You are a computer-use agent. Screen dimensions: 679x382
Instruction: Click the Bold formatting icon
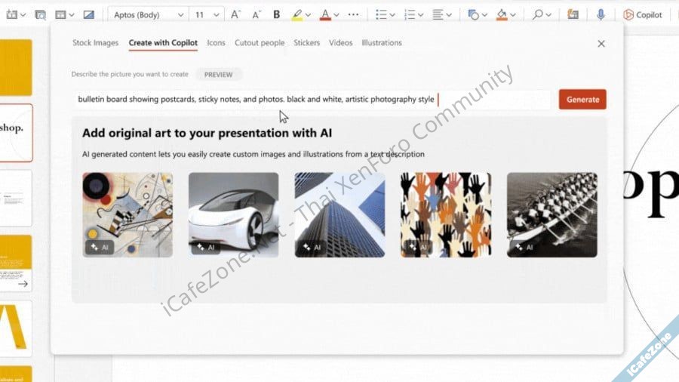pos(276,14)
